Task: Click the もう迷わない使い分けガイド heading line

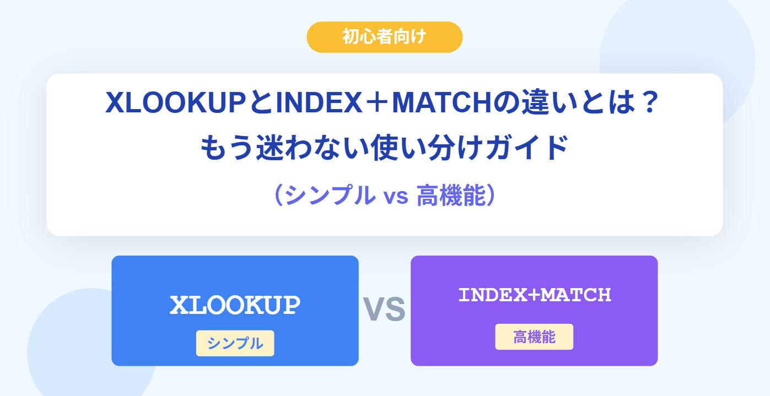Action: click(384, 149)
